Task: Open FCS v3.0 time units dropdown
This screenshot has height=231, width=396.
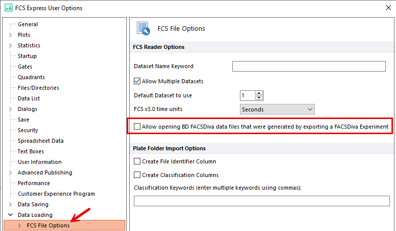Action: [x=277, y=109]
